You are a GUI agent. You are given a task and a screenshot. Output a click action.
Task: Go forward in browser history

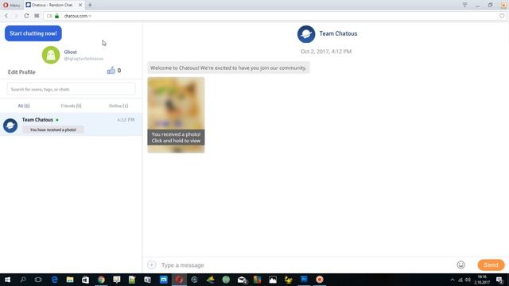[x=16, y=16]
